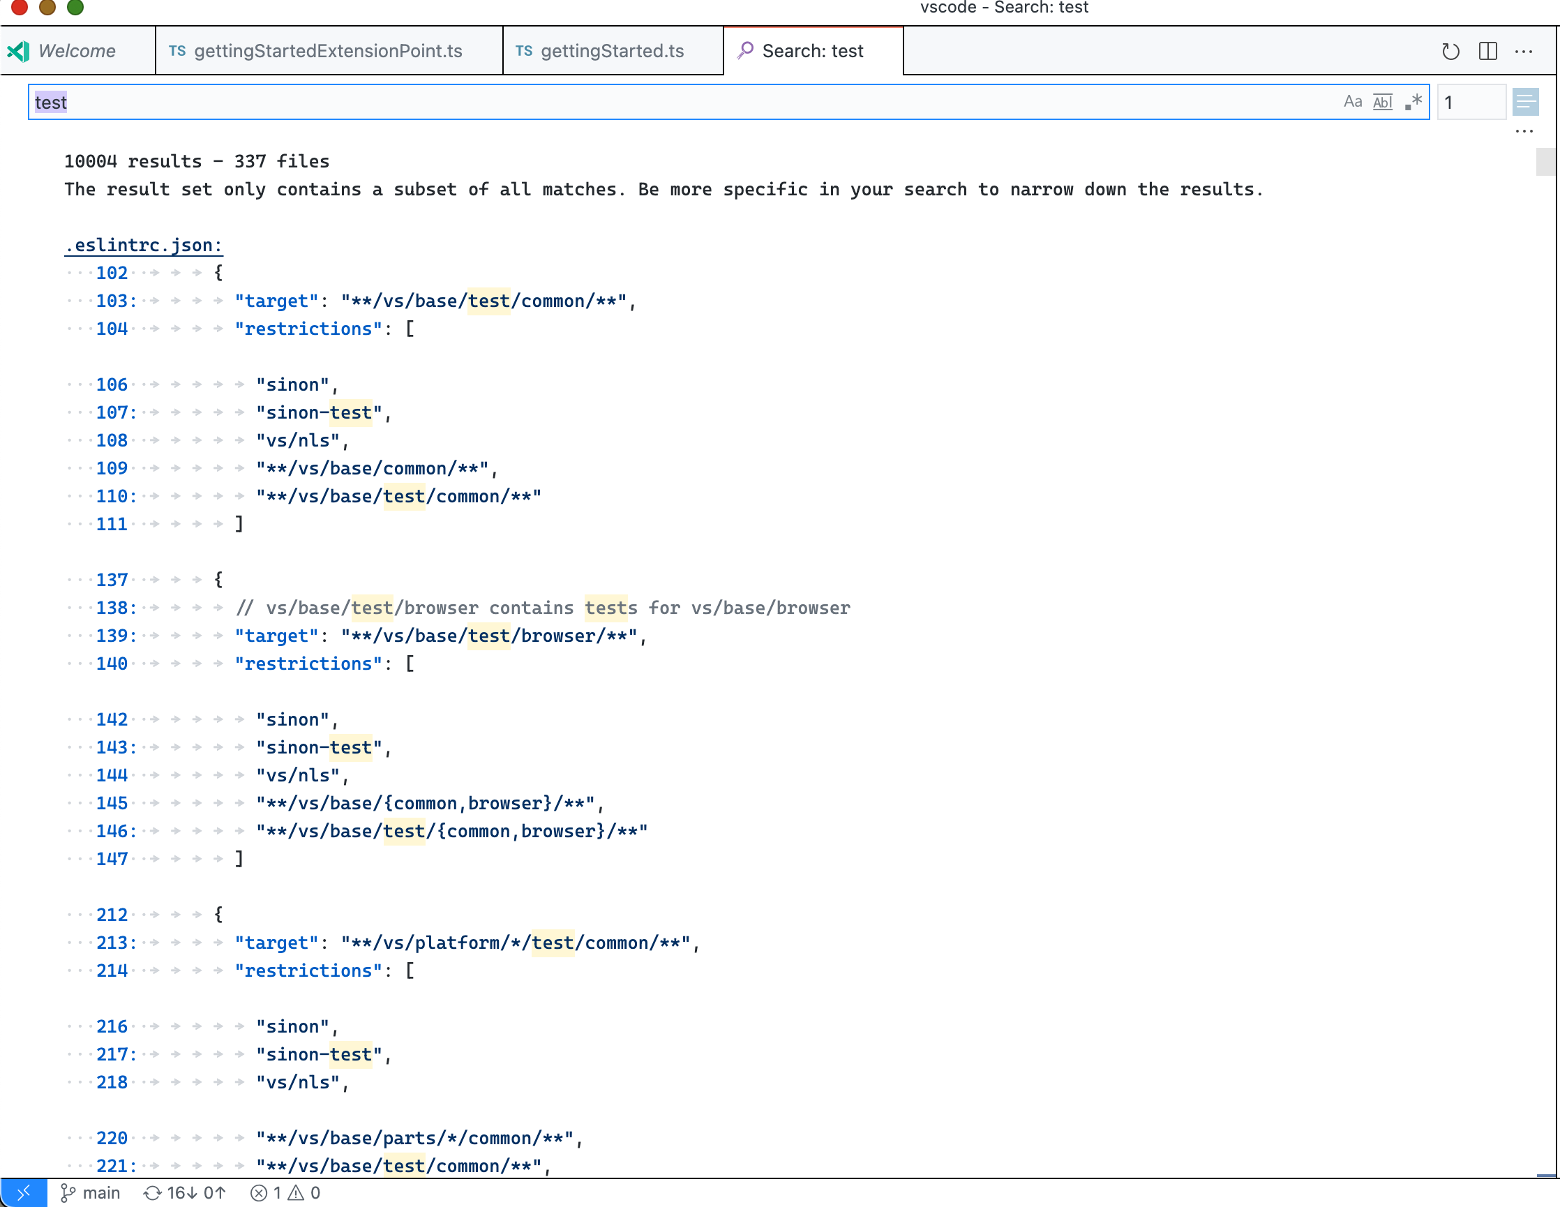Open the .eslintrc.json file link

142,245
